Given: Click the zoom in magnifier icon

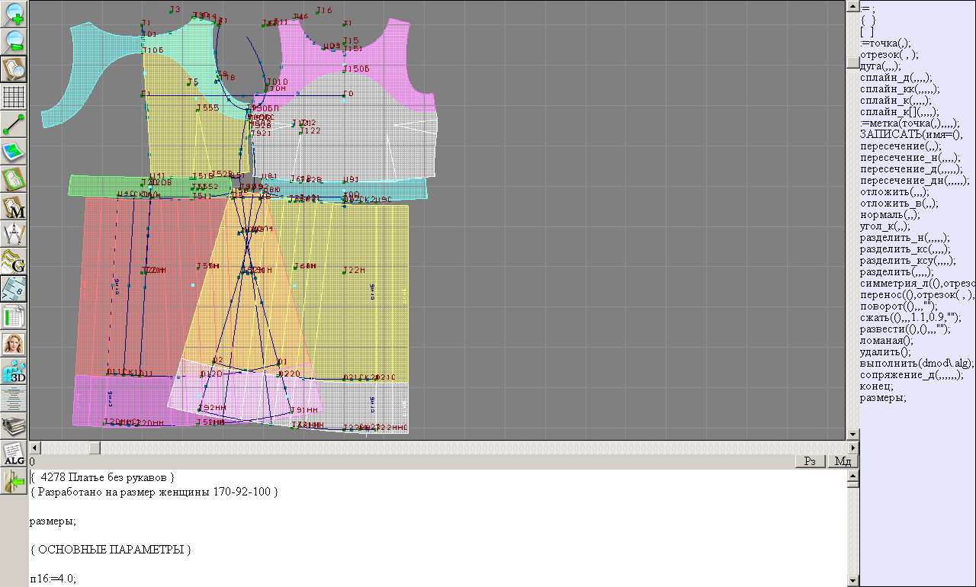Looking at the screenshot, I should [x=14, y=14].
